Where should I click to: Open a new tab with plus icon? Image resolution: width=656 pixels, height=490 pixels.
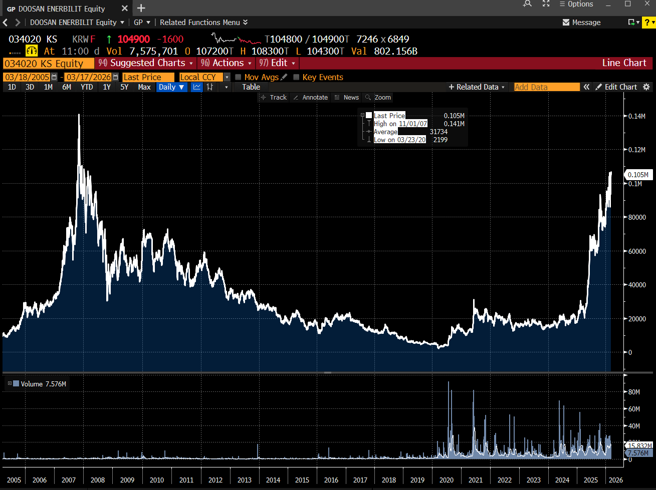[141, 8]
